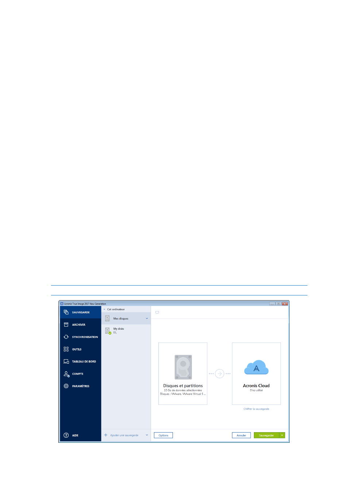Image resolution: width=348 pixels, height=492 pixels.
Task: Collapse the Cet ordinateur group
Action: click(104, 309)
